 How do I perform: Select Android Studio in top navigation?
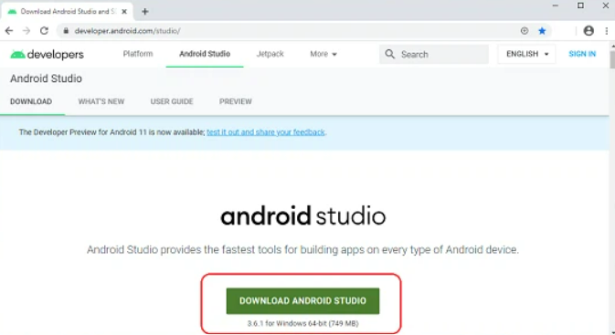click(205, 54)
